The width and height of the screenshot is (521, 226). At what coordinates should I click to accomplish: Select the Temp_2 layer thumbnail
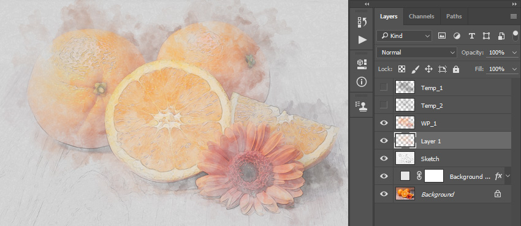pos(405,105)
